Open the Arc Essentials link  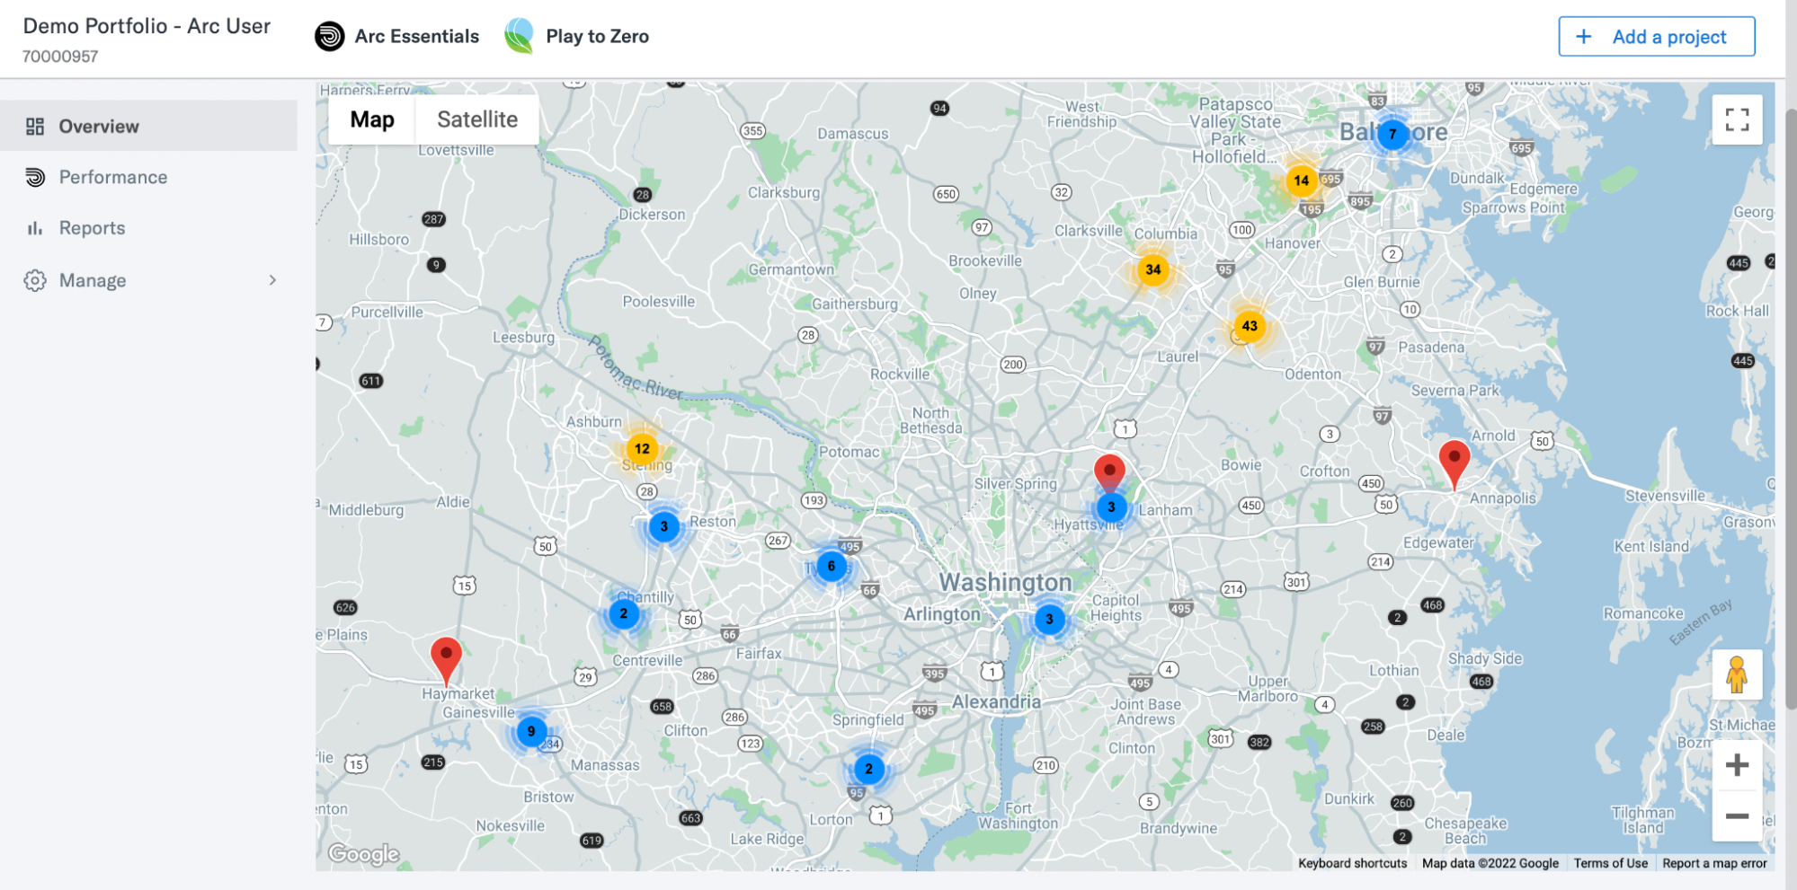[417, 36]
